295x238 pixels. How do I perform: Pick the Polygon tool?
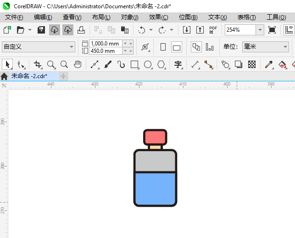pos(161,64)
